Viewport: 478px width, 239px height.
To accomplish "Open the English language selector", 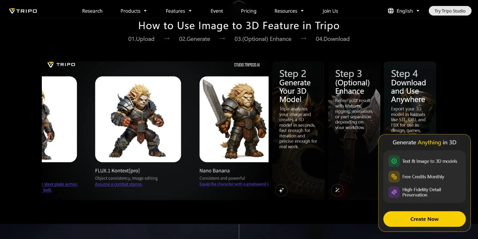I will 405,11.
